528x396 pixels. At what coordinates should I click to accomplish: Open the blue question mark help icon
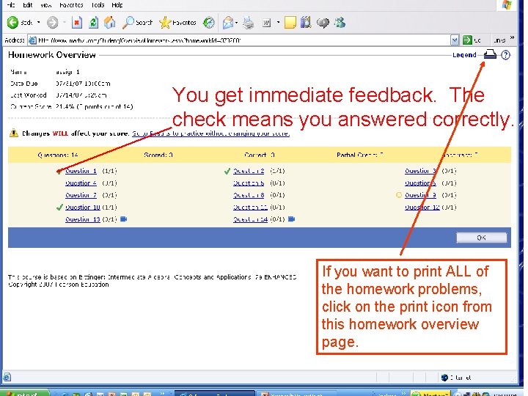click(505, 55)
